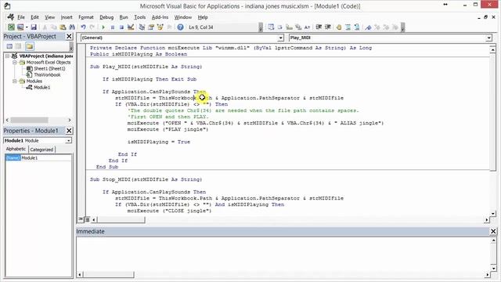Image resolution: width=501 pixels, height=282 pixels.
Task: Click View Code icon in Project panel
Action: click(x=9, y=46)
